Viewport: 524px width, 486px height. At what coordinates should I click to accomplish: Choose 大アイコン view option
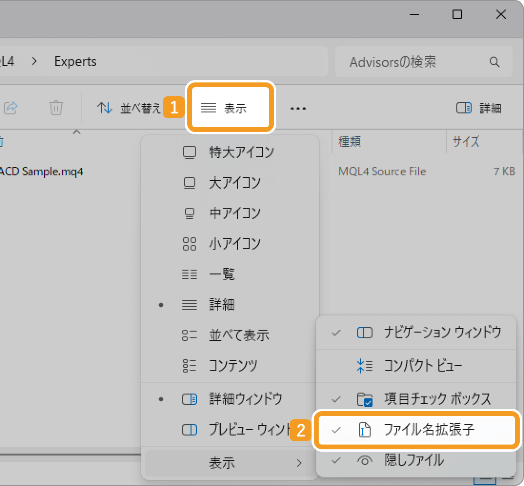click(x=230, y=183)
